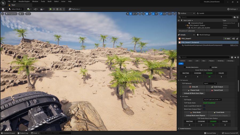Image resolution: width=240 pixels, height=135 pixels.
Task: Toggle the Auto-Bake checkbox
Action: 210,67
